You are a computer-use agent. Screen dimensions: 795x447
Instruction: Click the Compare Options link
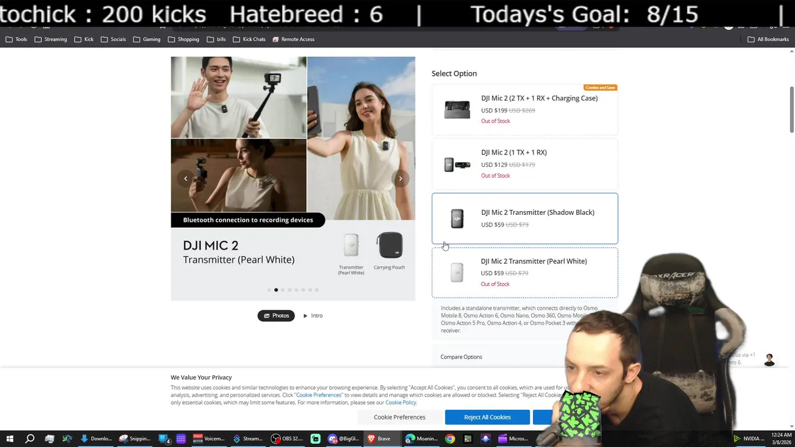tap(461, 357)
